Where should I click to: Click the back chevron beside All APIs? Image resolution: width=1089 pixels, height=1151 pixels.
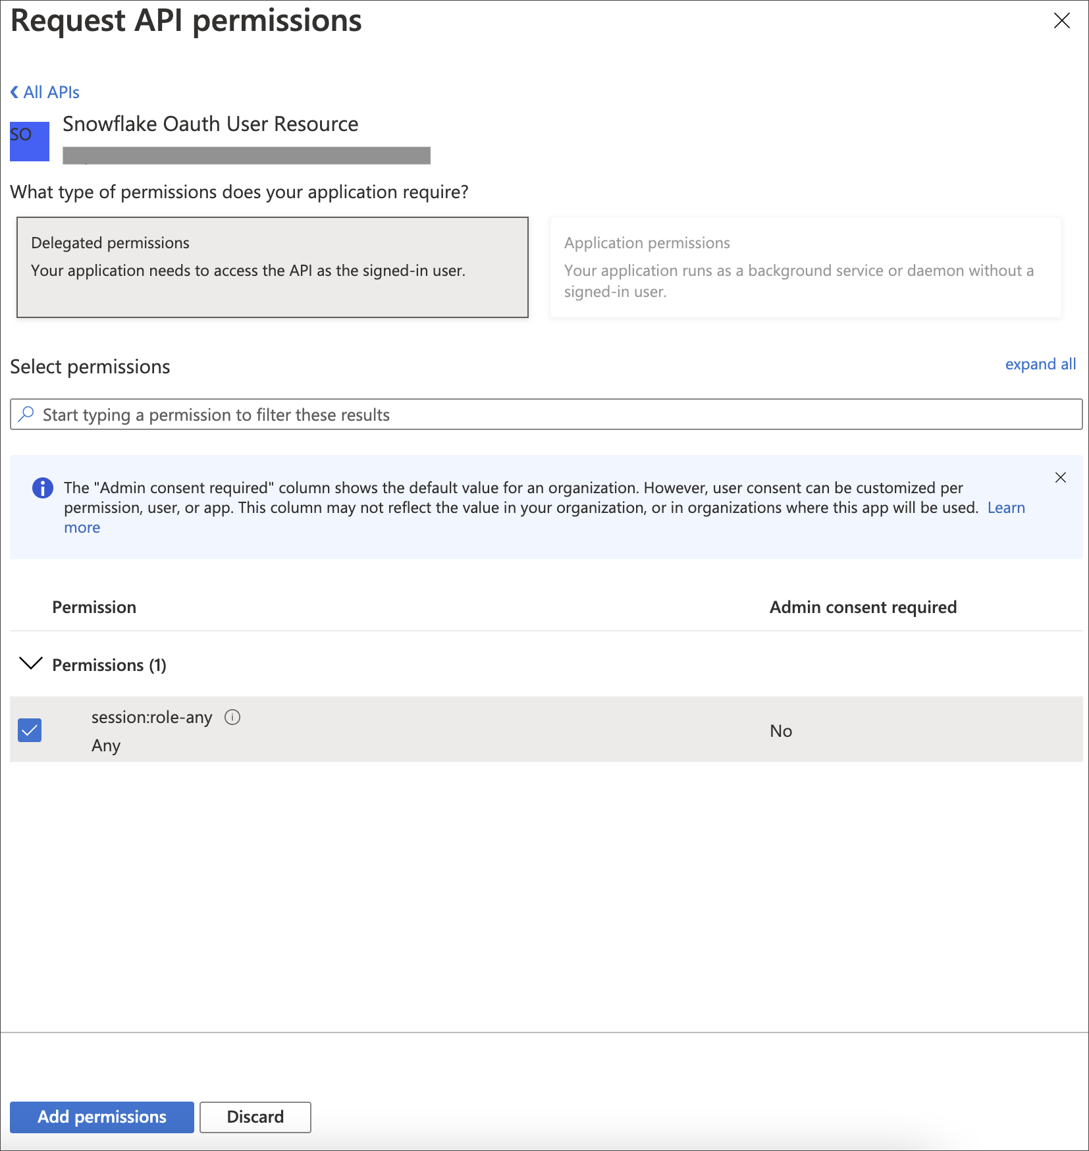tap(14, 92)
